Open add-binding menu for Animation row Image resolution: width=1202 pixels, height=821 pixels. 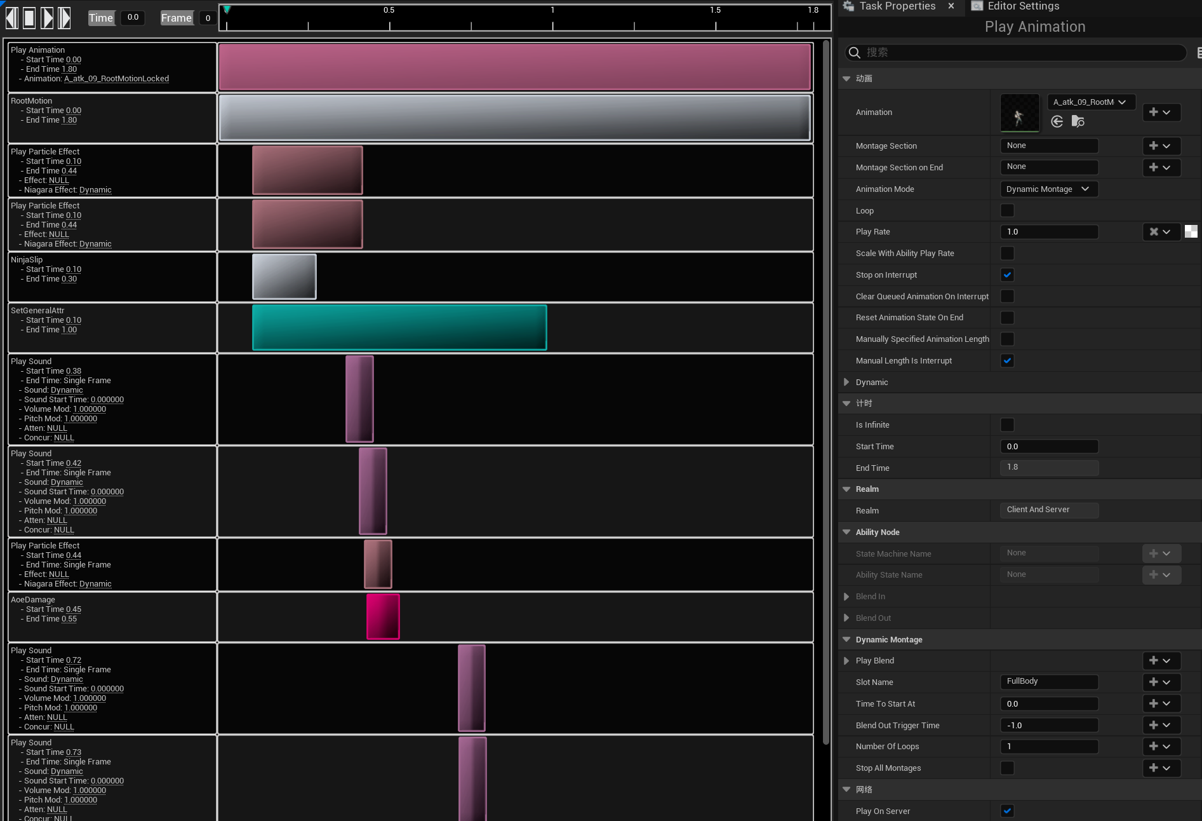pyautogui.click(x=1161, y=112)
